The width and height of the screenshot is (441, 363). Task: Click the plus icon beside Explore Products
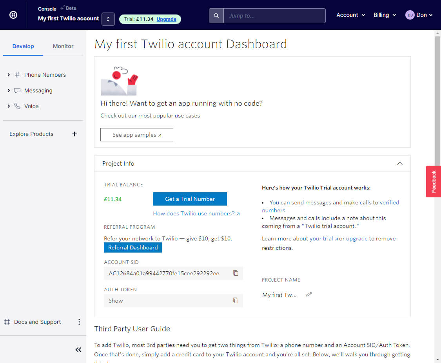coord(74,134)
